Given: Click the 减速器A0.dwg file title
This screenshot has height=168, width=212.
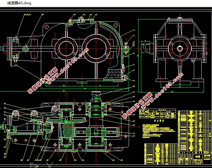Looking at the screenshot, I should (x=19, y=3).
